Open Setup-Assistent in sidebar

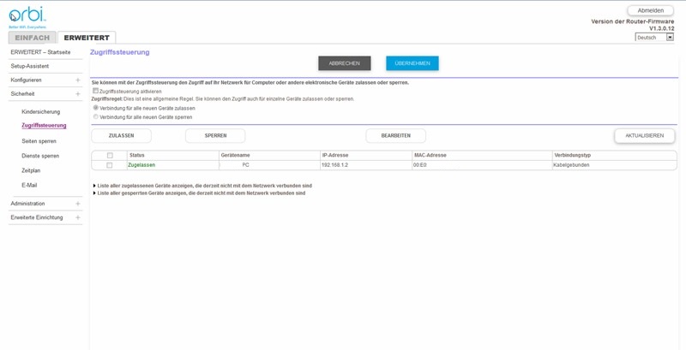(x=30, y=66)
